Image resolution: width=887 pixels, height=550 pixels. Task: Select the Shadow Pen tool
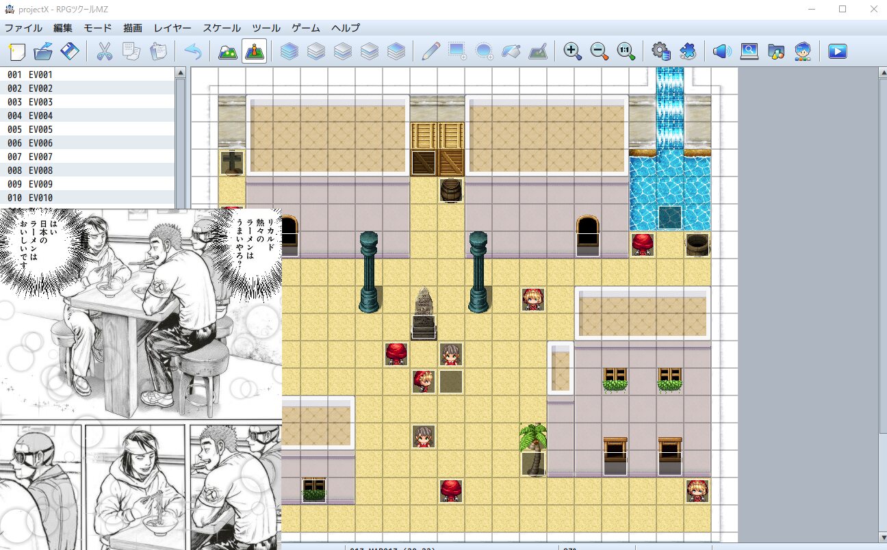tap(538, 51)
